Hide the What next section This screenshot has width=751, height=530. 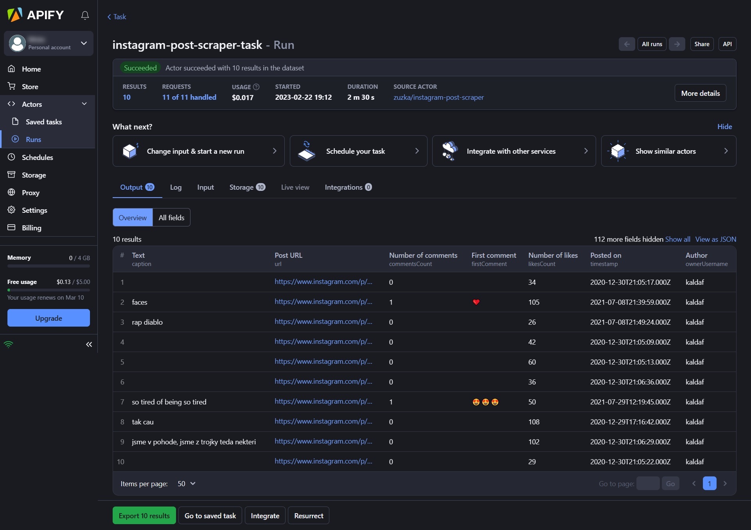[x=724, y=126]
